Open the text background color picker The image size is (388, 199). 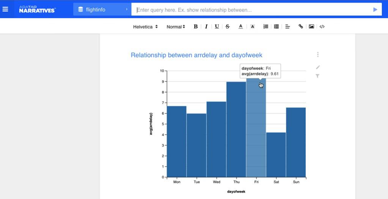[x=252, y=26]
